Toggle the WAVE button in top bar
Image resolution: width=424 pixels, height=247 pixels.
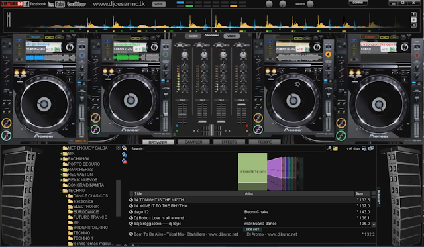(159, 4)
